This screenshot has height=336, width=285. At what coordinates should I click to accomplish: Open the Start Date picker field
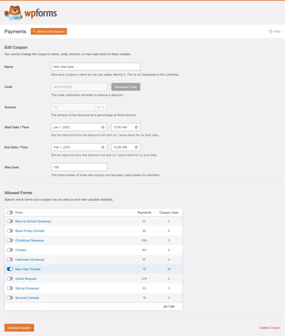tap(76, 127)
